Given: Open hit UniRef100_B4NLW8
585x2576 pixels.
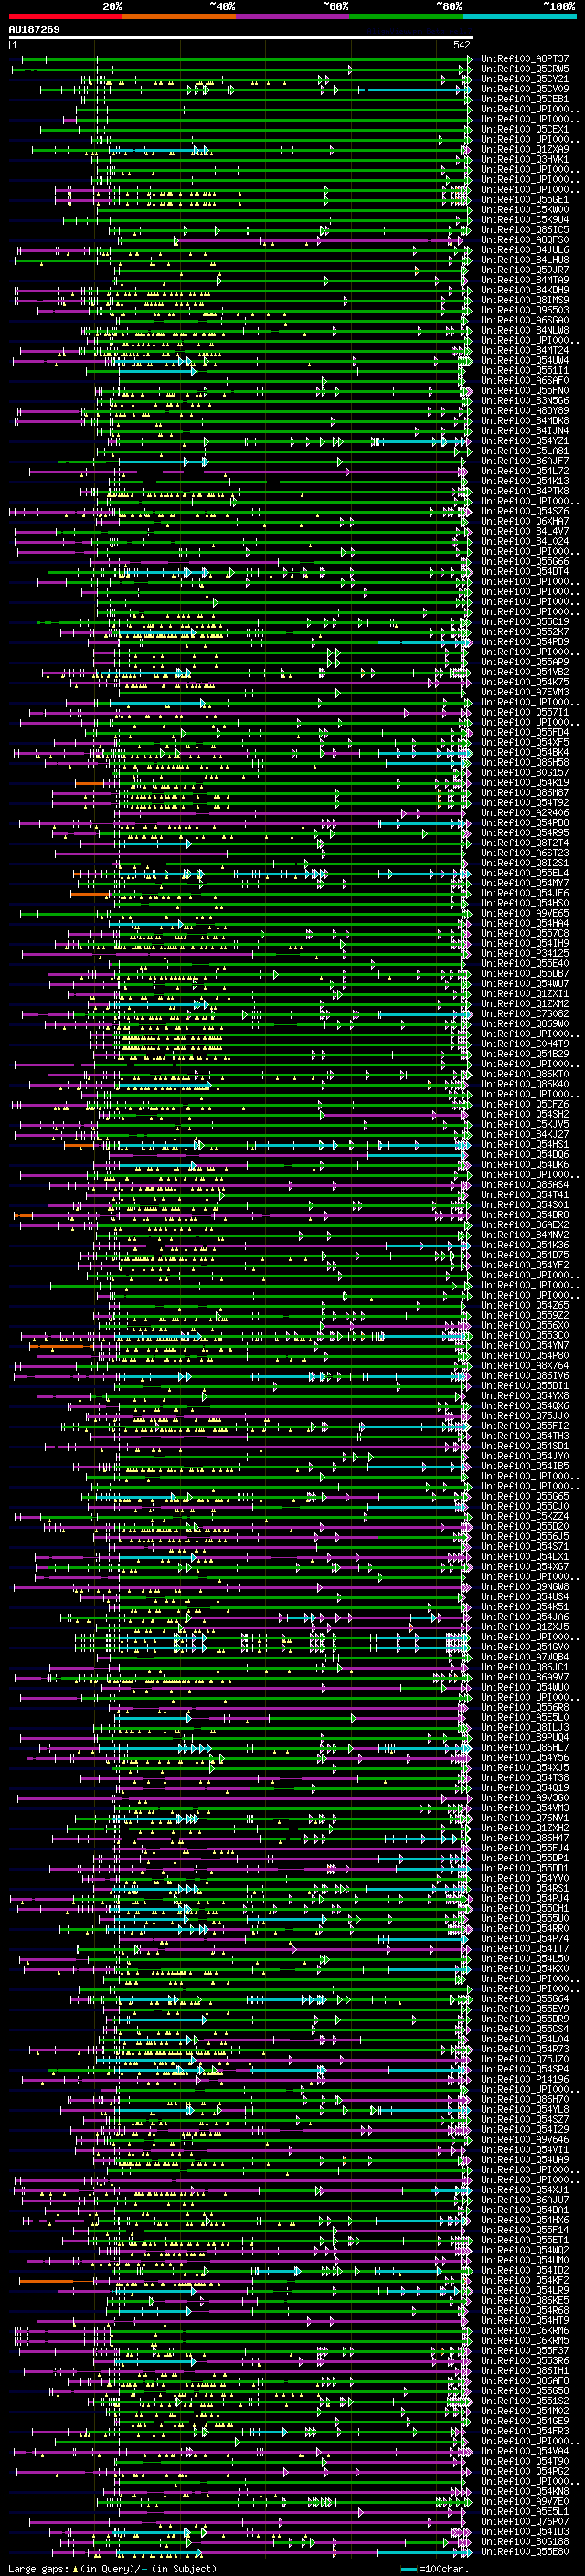Looking at the screenshot, I should point(525,331).
